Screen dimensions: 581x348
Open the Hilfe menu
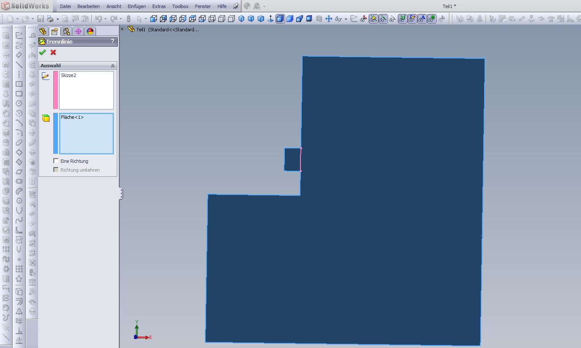click(x=222, y=6)
